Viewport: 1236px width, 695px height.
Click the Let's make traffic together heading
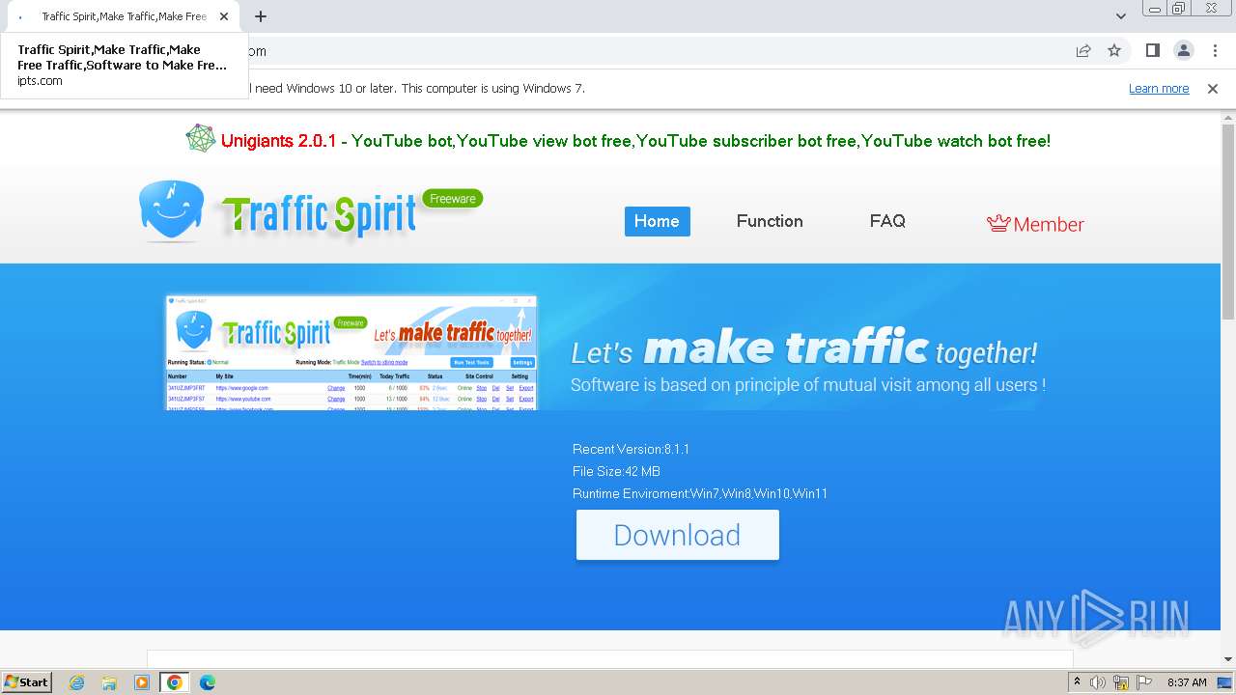coord(804,348)
